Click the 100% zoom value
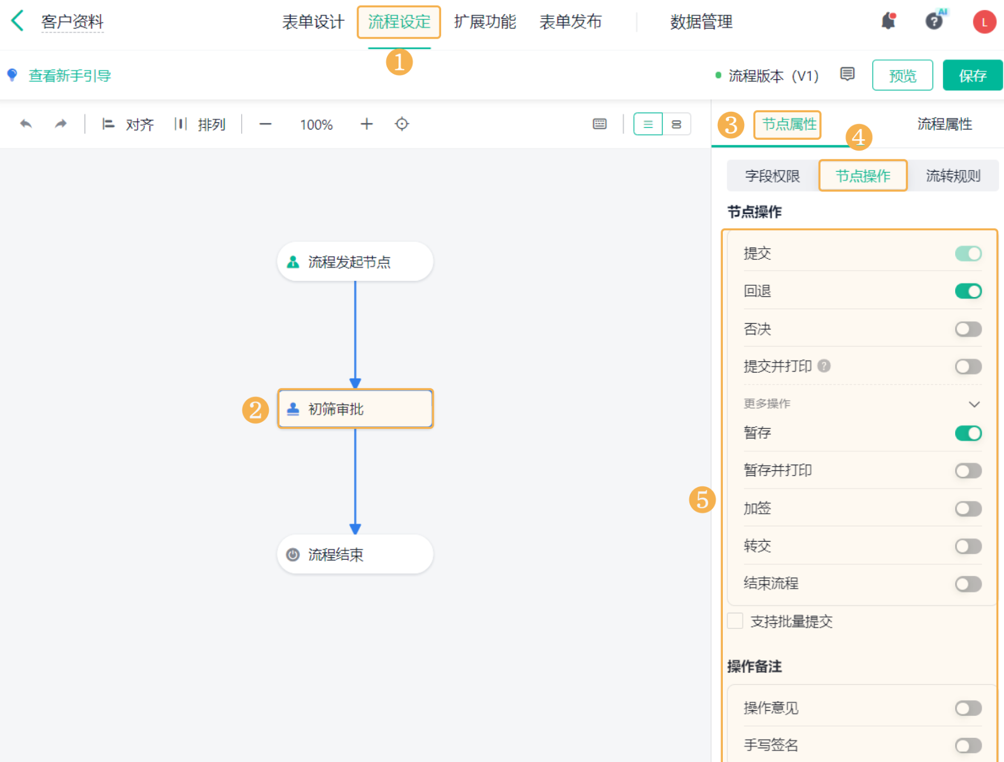 click(x=316, y=124)
